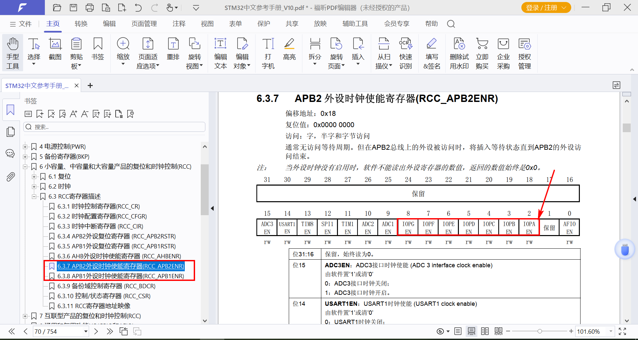
Task: Open the Bookmarks side panel icon
Action: pos(10,110)
